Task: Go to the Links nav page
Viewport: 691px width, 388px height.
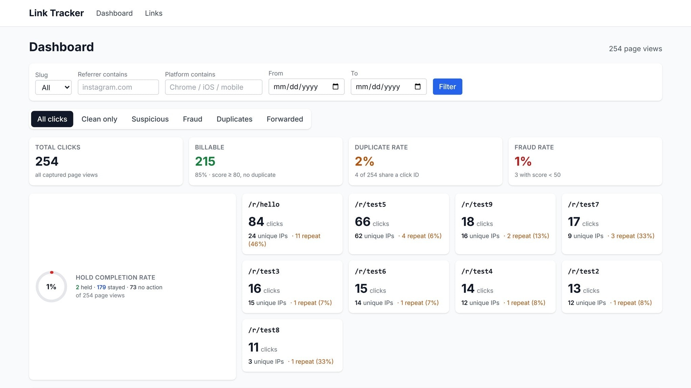Action: (x=154, y=13)
